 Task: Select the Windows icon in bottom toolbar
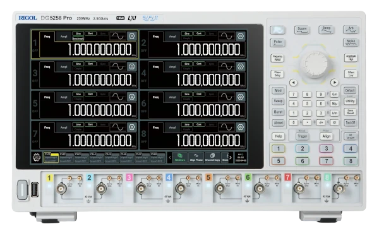180,157
